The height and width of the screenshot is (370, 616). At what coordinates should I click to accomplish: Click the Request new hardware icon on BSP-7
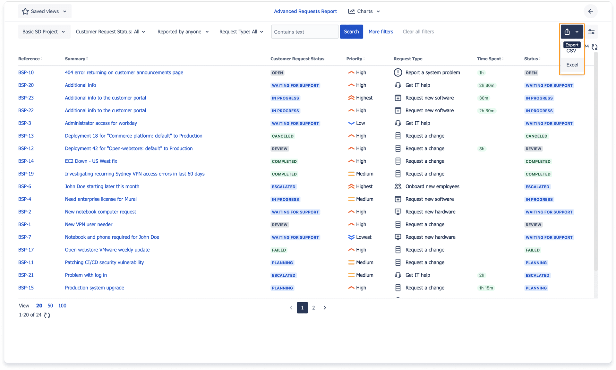pyautogui.click(x=398, y=237)
